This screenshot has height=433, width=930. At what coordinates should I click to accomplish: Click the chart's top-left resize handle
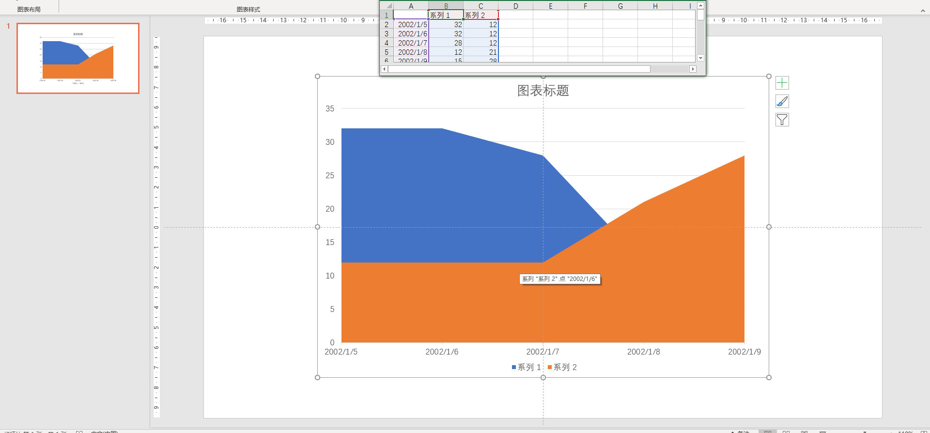[318, 76]
